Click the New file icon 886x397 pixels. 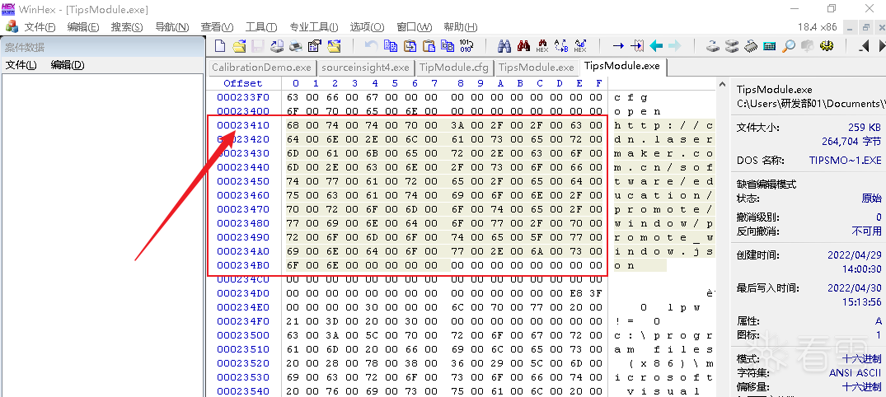pyautogui.click(x=220, y=46)
